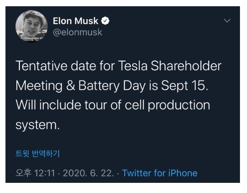Click the word Tentative in the tweet
The image size is (247, 193).
(41, 66)
